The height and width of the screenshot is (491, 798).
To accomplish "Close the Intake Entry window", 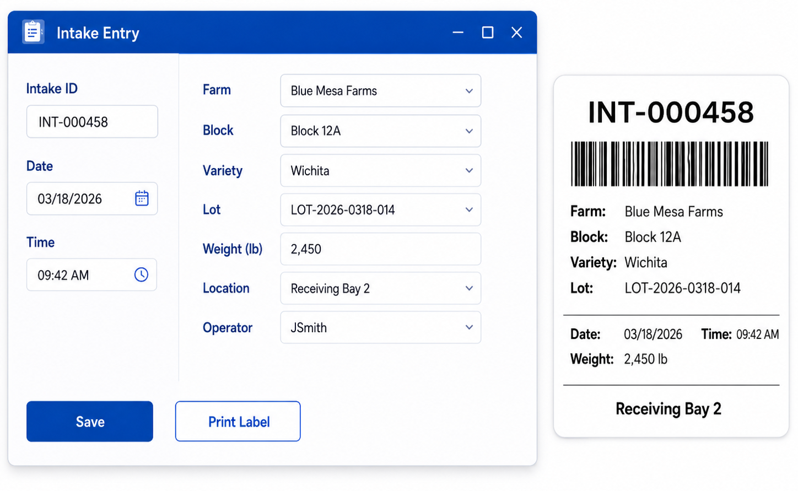I will (516, 33).
